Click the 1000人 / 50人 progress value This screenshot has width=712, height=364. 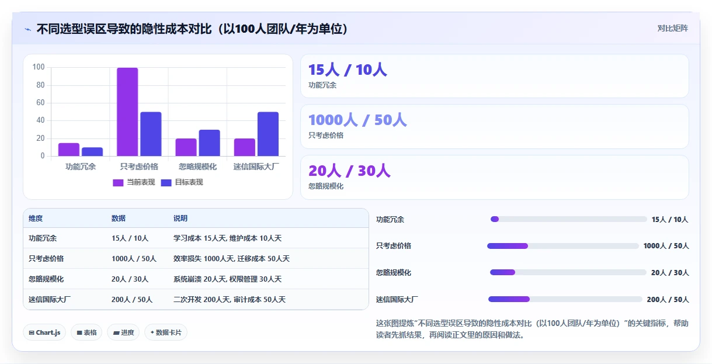coord(666,246)
